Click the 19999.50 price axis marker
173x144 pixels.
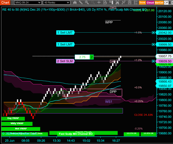pyautogui.click(x=164, y=44)
